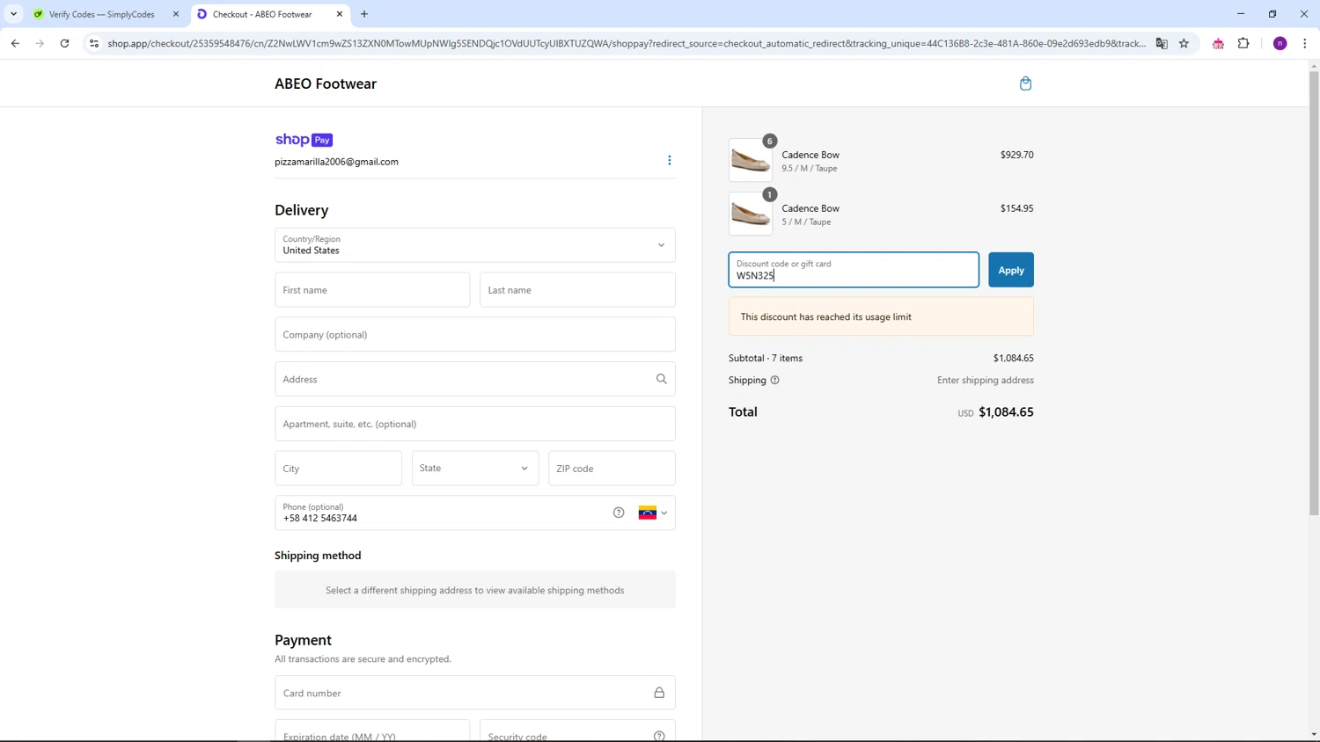This screenshot has height=742, width=1320.
Task: Click the shipping info help icon
Action: (x=775, y=381)
